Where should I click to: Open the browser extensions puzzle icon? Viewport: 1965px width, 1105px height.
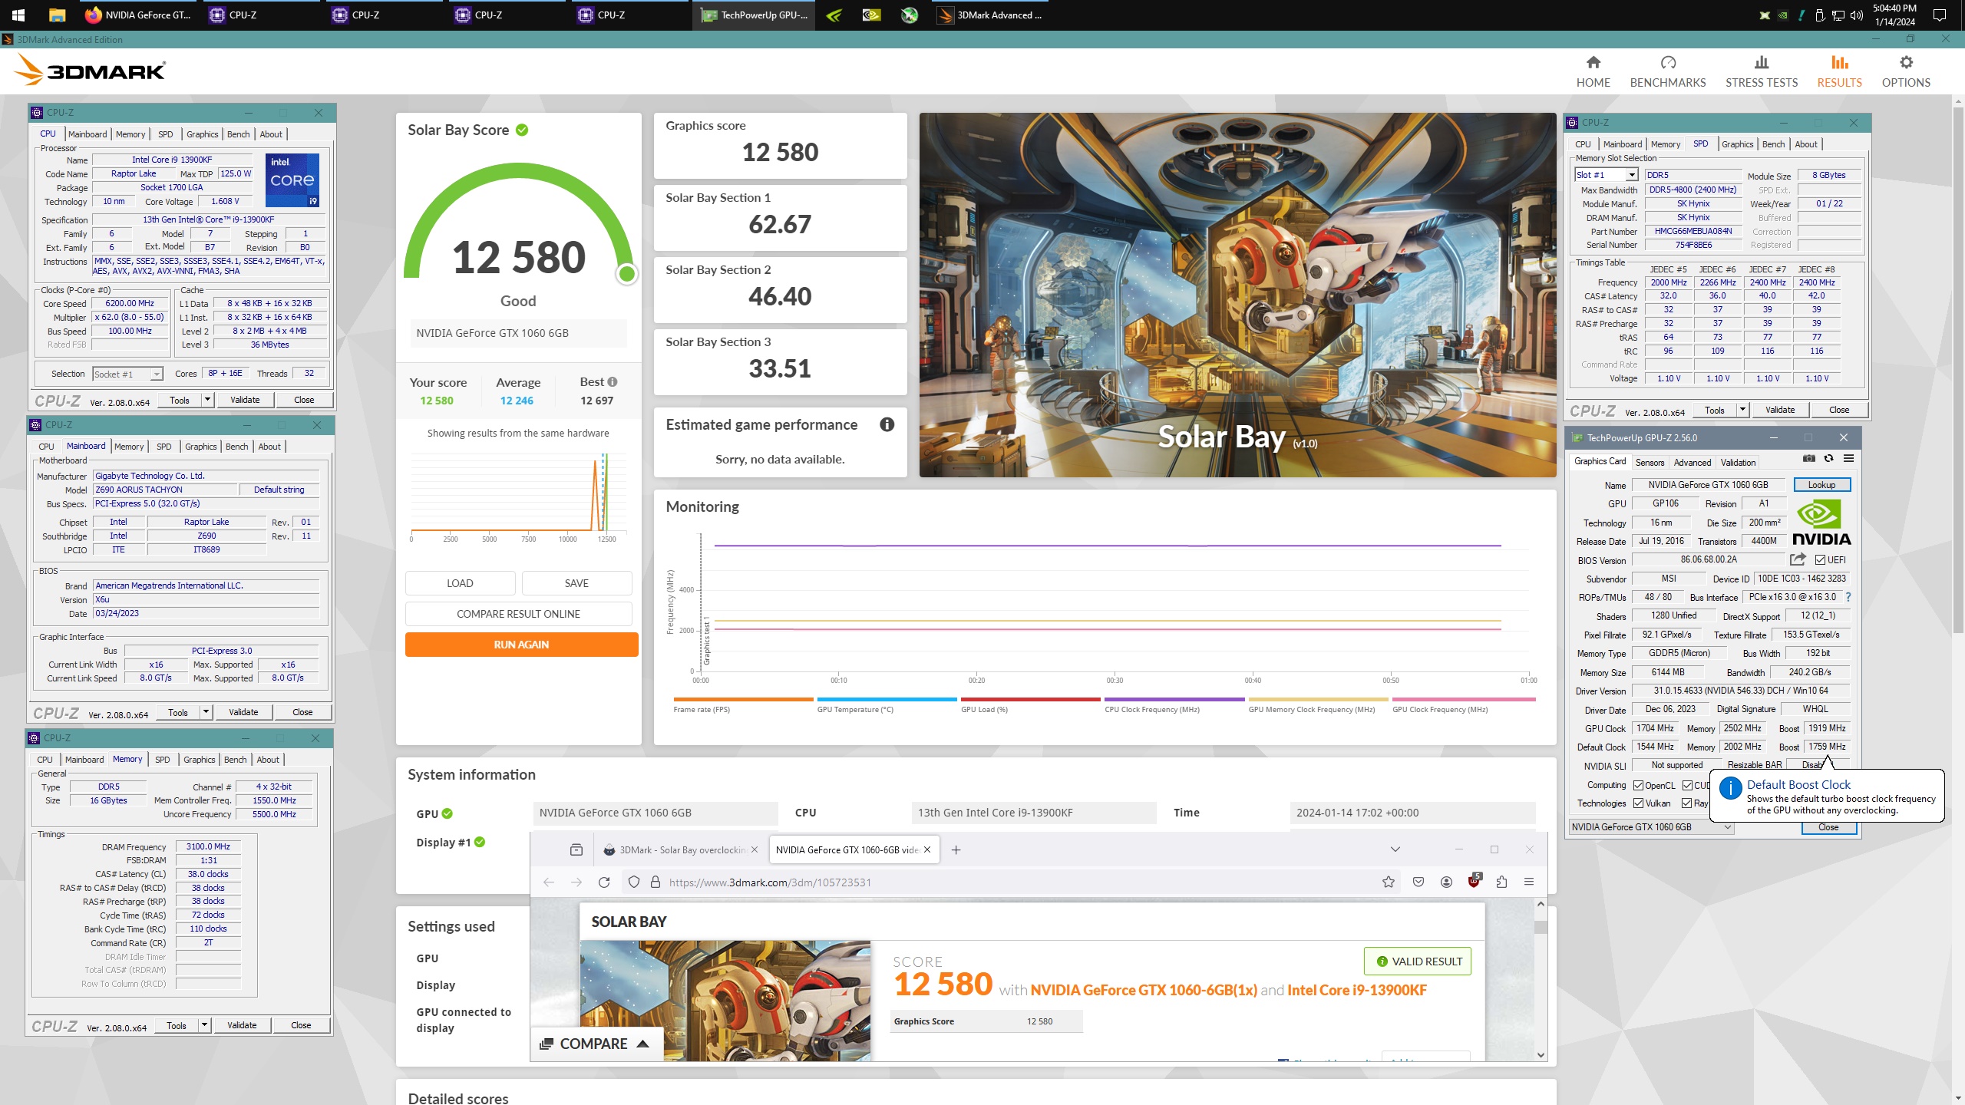pos(1501,882)
